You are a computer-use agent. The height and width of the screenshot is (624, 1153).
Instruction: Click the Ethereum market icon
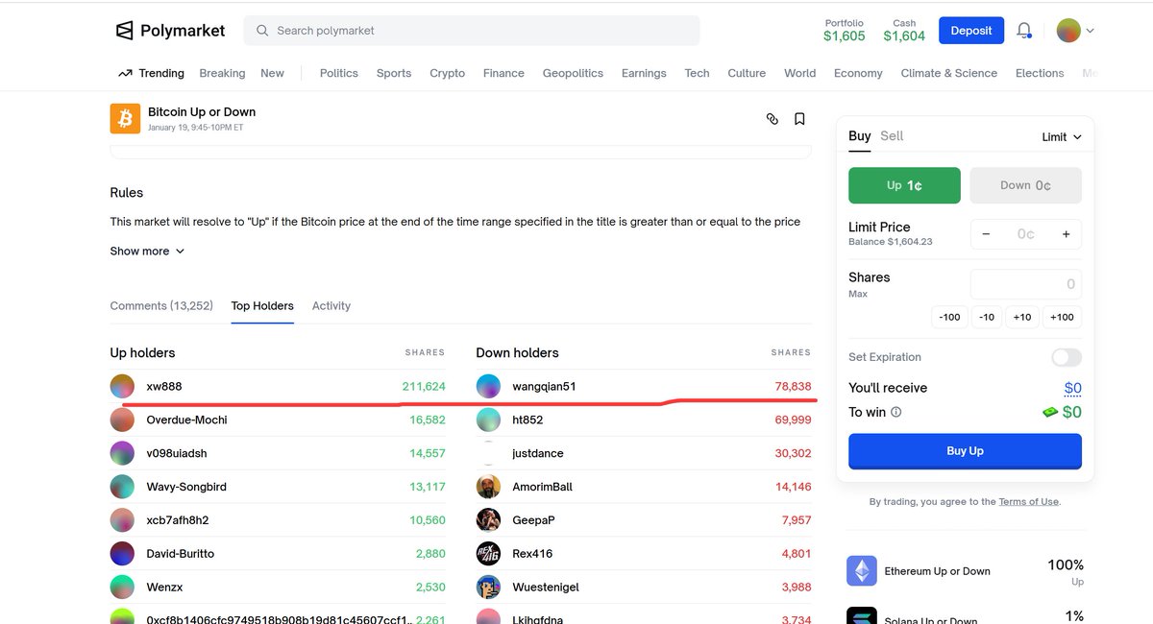862,571
